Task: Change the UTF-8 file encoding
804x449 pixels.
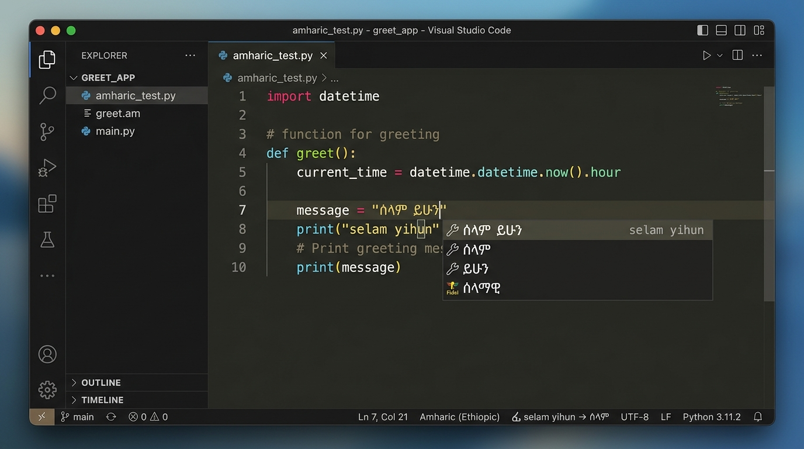Action: click(x=635, y=417)
